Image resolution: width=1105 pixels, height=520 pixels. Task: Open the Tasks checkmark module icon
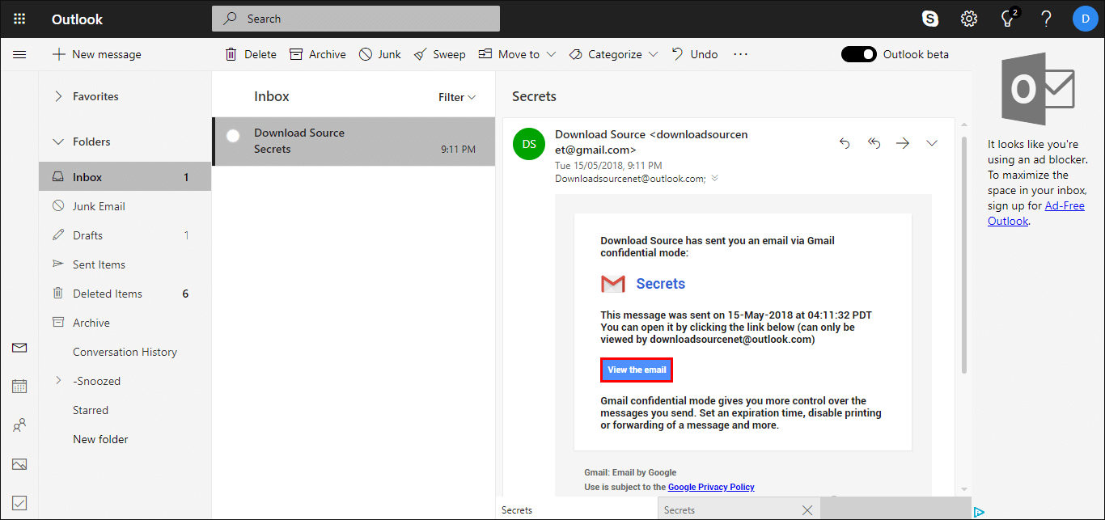[x=19, y=503]
